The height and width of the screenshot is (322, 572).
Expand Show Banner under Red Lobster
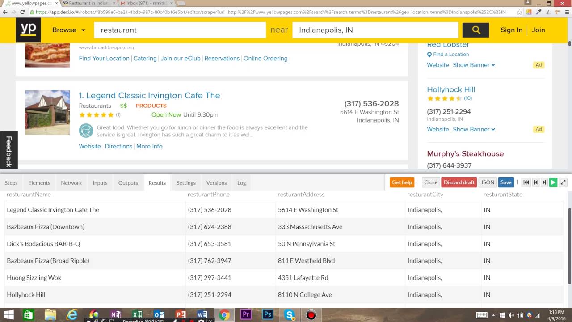pyautogui.click(x=471, y=65)
